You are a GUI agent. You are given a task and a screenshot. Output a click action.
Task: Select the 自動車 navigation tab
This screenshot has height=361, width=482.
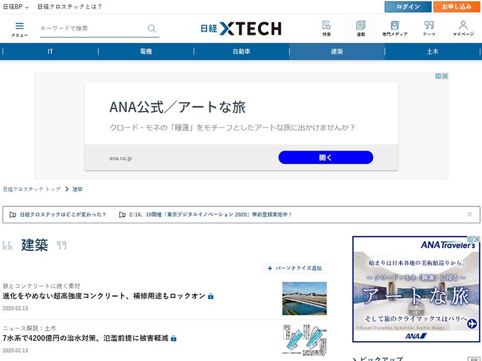click(x=242, y=52)
